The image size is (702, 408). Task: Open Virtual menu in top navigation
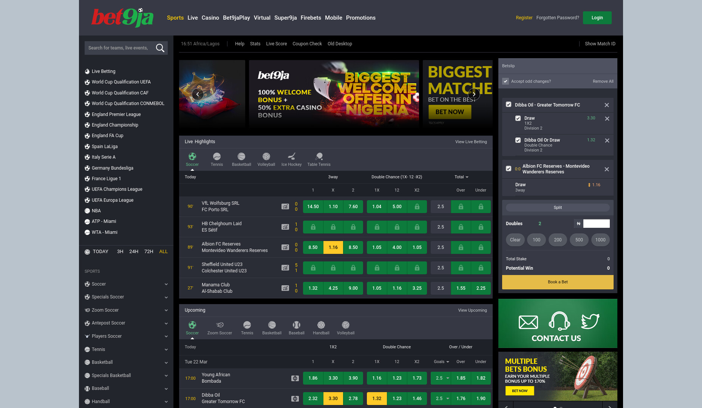[x=262, y=18]
